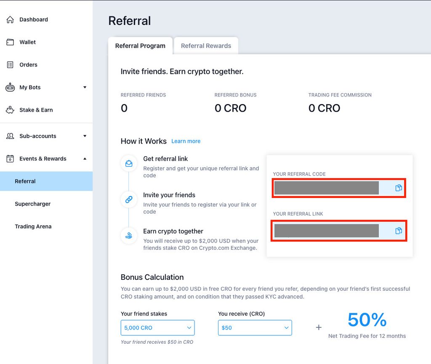Click the 'Net Trading Fee for 12 months' text

pyautogui.click(x=367, y=336)
